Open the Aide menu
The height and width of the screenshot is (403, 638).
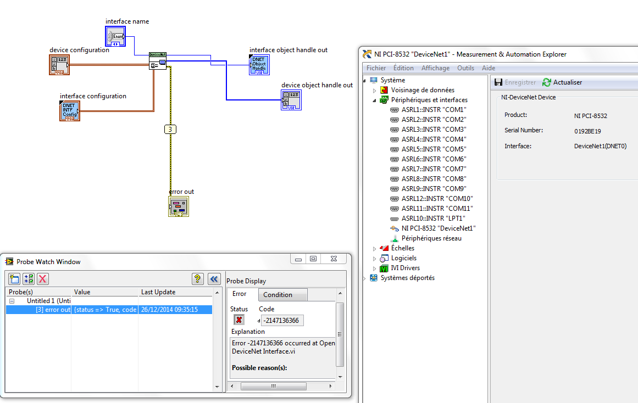[x=489, y=68]
